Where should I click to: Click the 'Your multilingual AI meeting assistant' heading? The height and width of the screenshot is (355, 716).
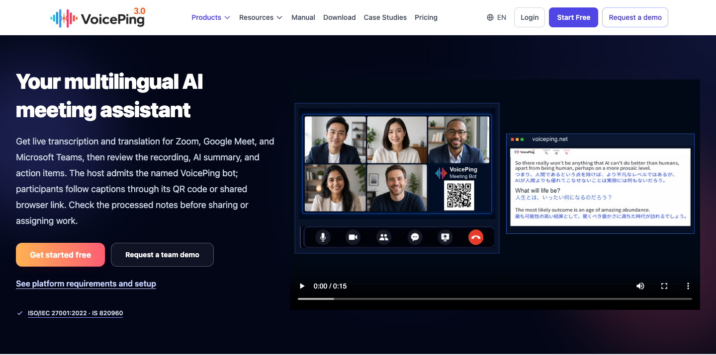point(109,95)
